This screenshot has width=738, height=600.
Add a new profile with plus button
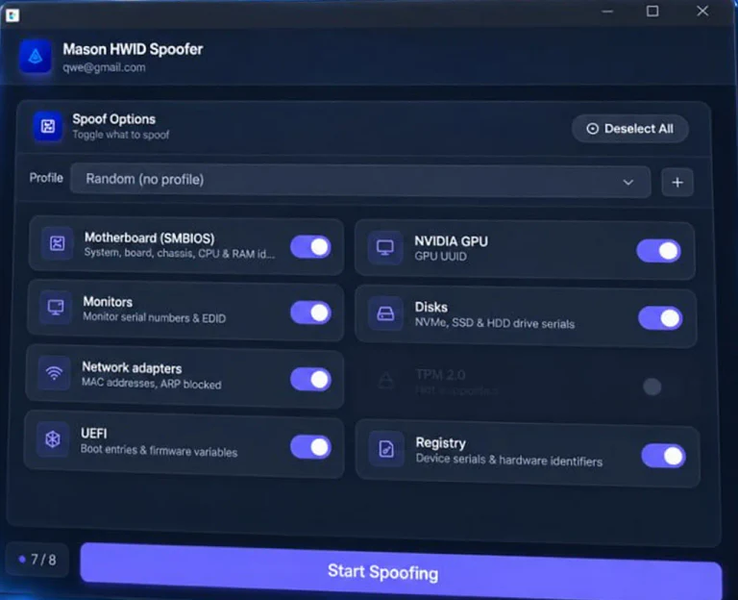tap(677, 183)
